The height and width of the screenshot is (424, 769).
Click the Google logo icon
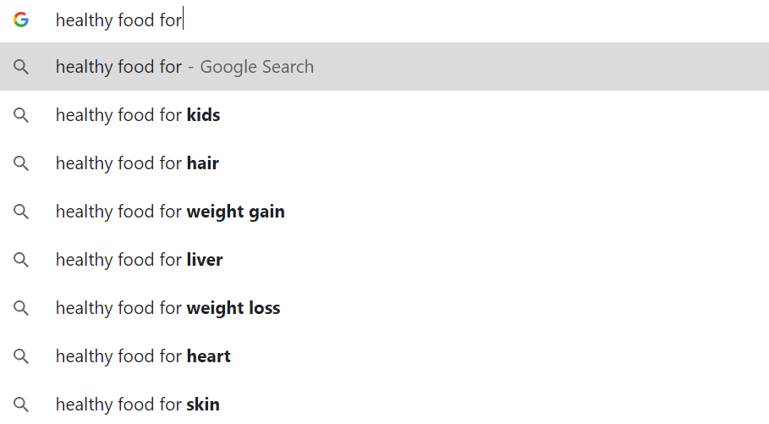tap(21, 19)
